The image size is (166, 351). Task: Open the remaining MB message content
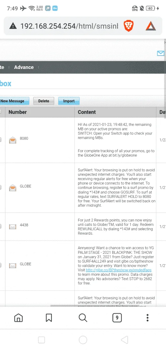(x=116, y=140)
